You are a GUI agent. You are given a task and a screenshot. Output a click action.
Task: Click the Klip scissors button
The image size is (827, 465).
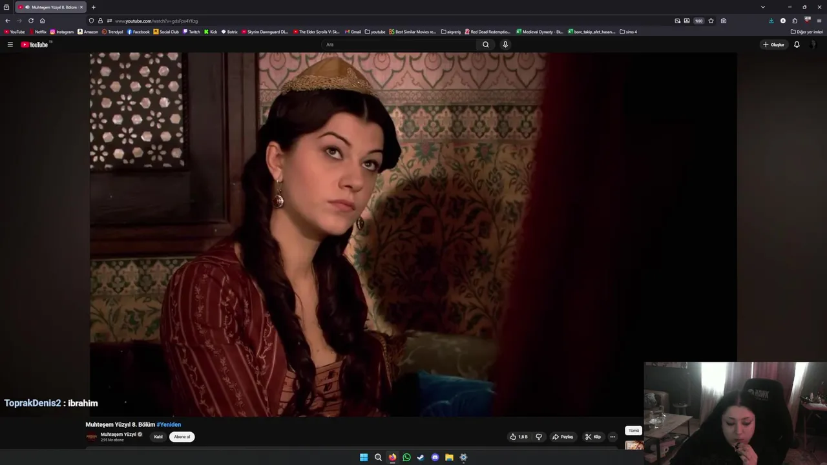coord(593,437)
